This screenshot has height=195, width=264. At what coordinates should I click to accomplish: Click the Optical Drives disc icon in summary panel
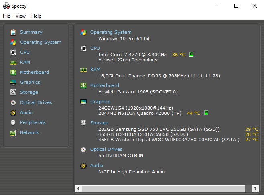(x=83, y=150)
